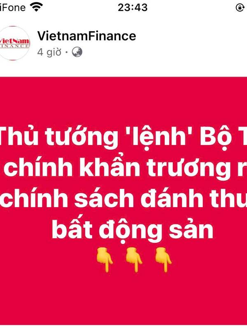Tap the 'iFone' carrier label
Viewport: 247px width, 329px height.
[x=13, y=7]
